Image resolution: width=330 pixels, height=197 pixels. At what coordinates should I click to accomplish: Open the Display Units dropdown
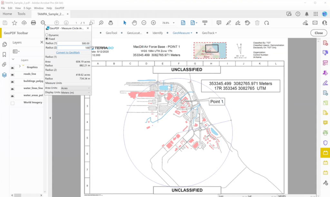tap(75, 93)
